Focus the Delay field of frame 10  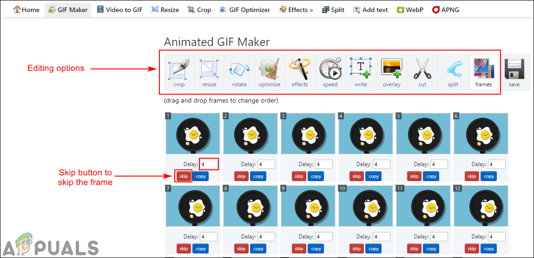pos(382,237)
